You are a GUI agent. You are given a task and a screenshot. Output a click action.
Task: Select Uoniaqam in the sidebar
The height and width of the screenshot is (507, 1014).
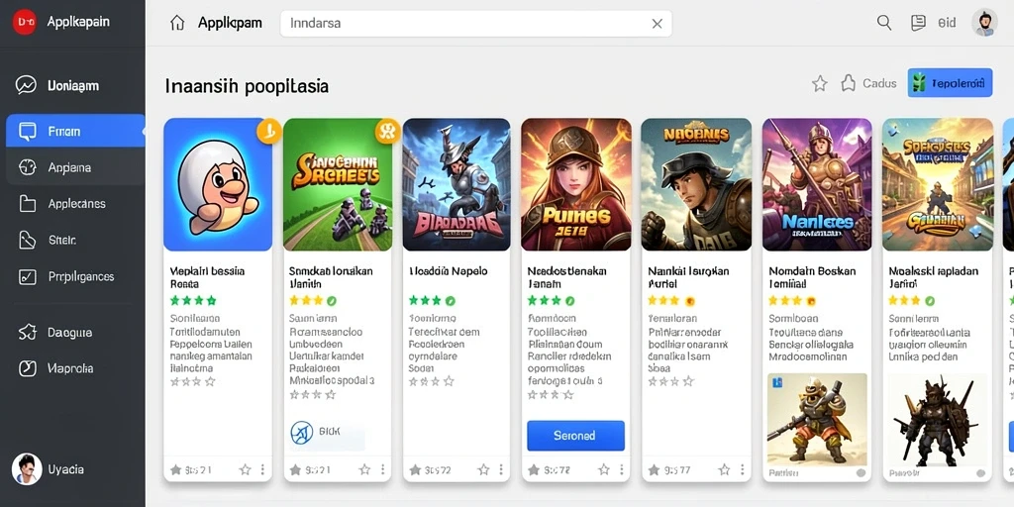tap(72, 85)
